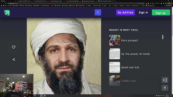Click the green Sign up button
The height and width of the screenshot is (97, 173).
161,12
